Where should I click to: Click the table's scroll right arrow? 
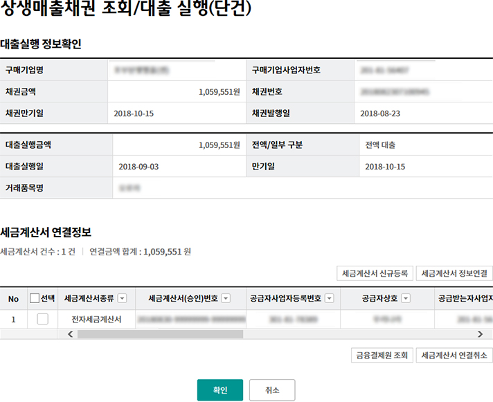(480, 334)
